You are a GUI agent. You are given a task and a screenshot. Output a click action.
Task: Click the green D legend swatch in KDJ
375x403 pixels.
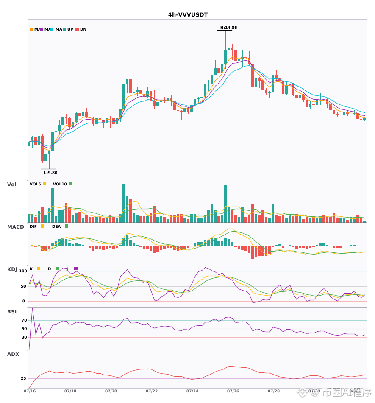(57, 269)
